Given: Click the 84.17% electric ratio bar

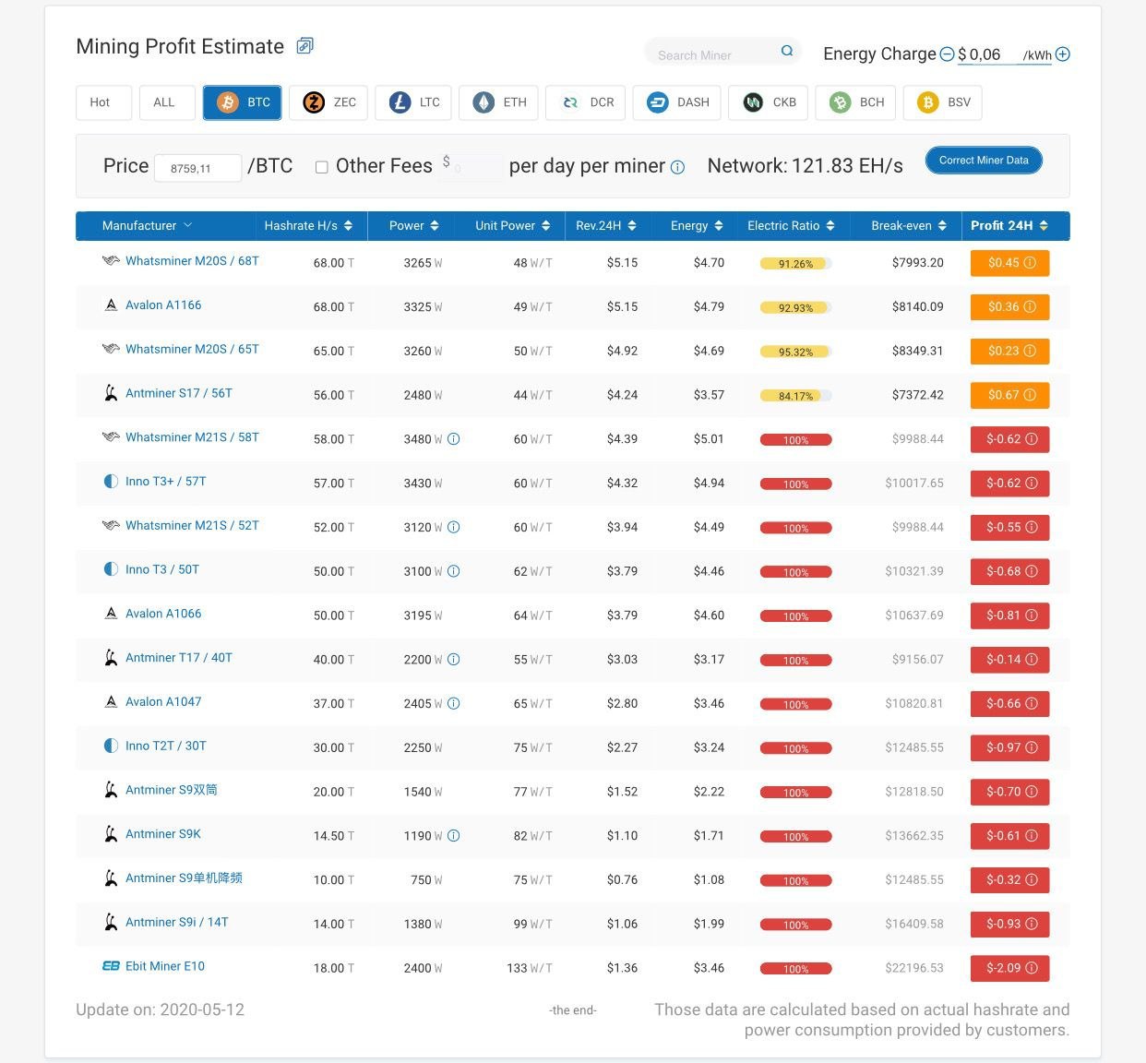Looking at the screenshot, I should coord(795,396).
